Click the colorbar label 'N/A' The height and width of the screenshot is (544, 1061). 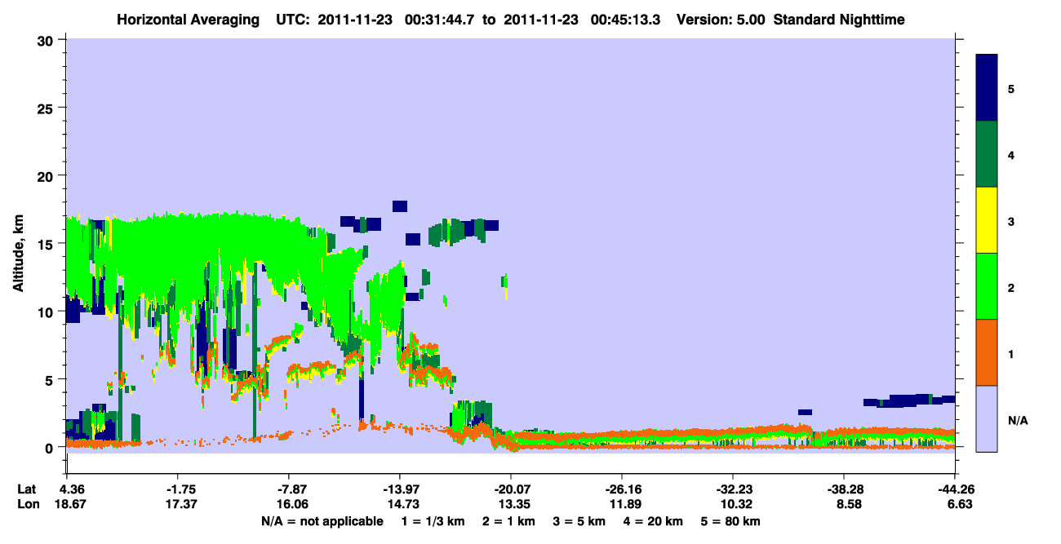[1018, 420]
